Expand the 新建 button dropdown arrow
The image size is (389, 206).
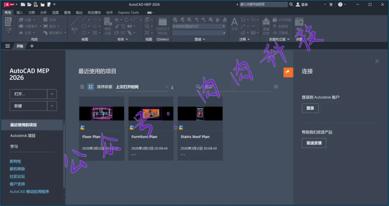click(52, 106)
